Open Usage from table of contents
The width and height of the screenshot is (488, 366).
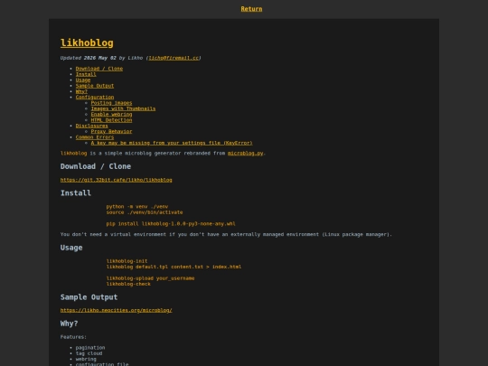click(x=83, y=80)
